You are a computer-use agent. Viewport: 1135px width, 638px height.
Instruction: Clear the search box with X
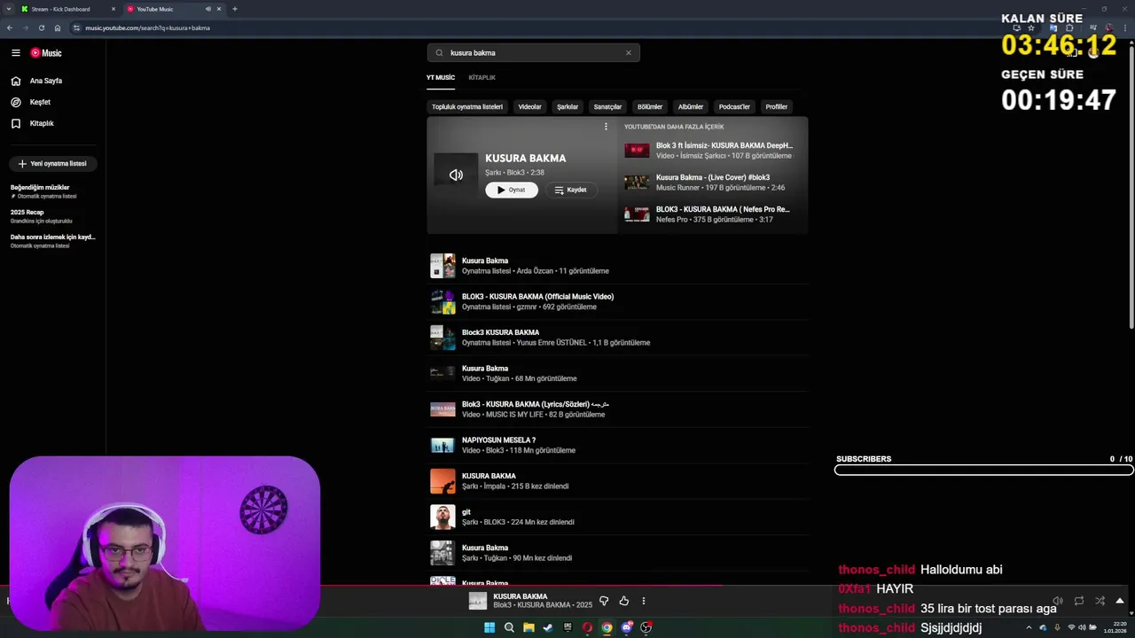pyautogui.click(x=629, y=53)
